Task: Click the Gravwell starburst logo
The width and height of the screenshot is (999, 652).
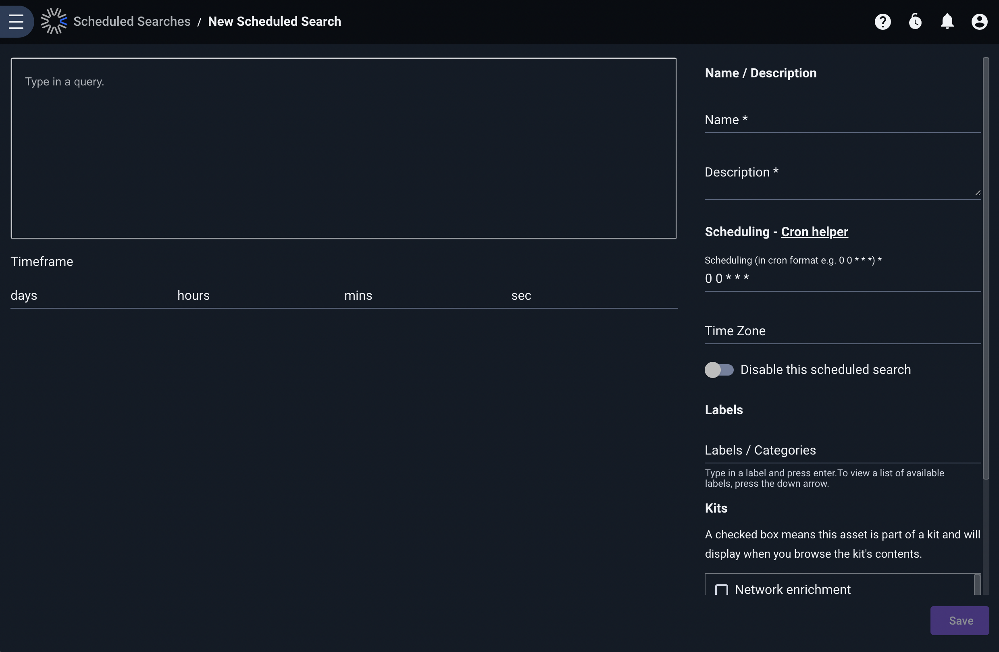Action: pyautogui.click(x=54, y=21)
